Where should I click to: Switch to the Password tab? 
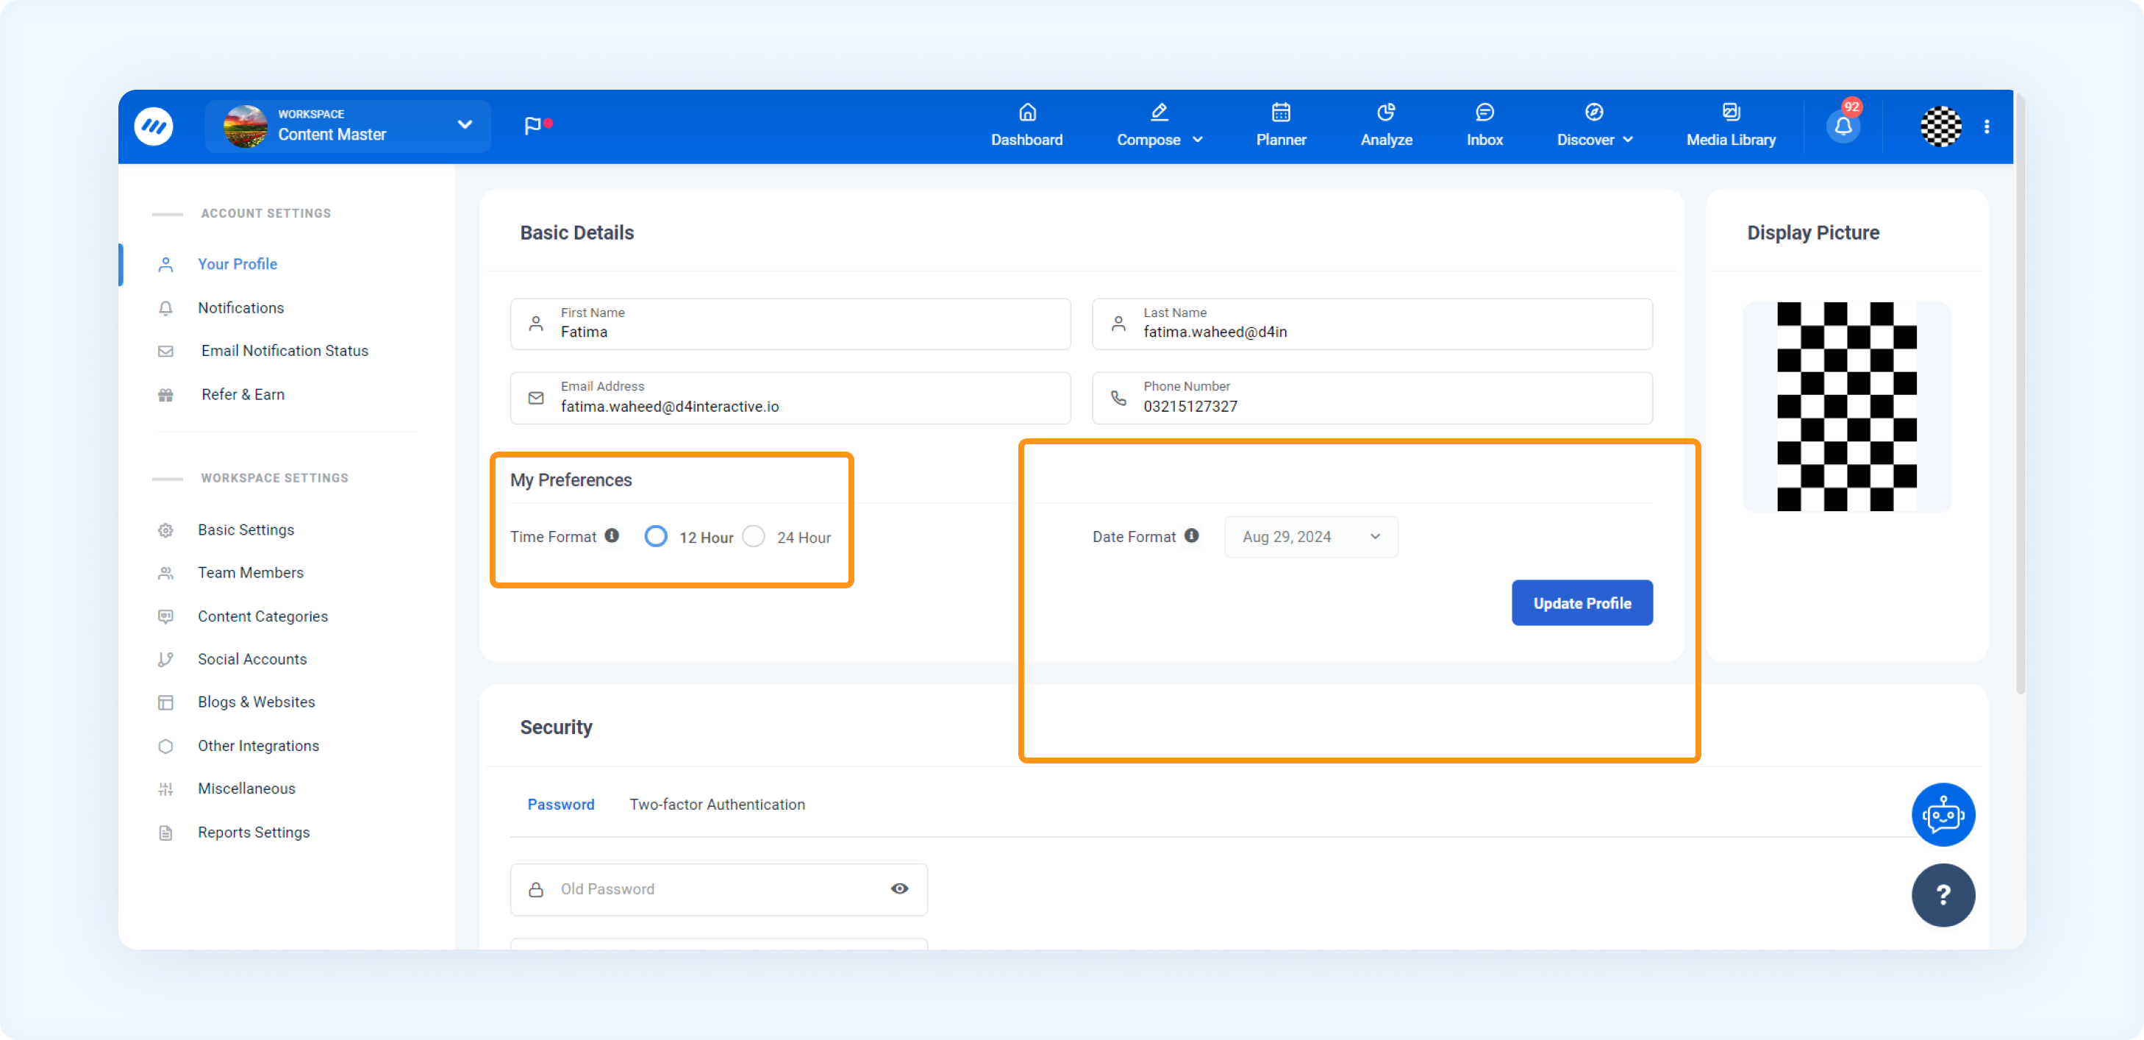click(x=560, y=805)
